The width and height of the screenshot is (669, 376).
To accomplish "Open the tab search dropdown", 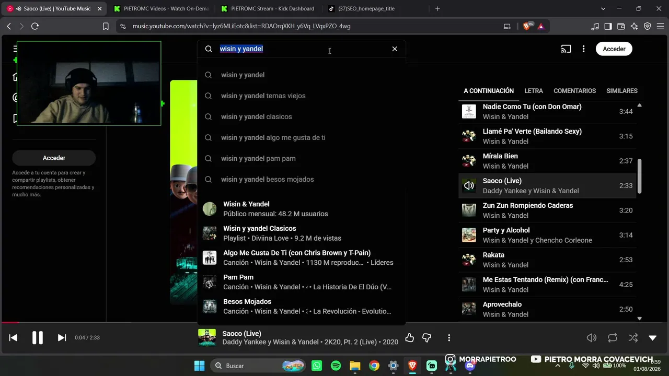I will point(603,9).
